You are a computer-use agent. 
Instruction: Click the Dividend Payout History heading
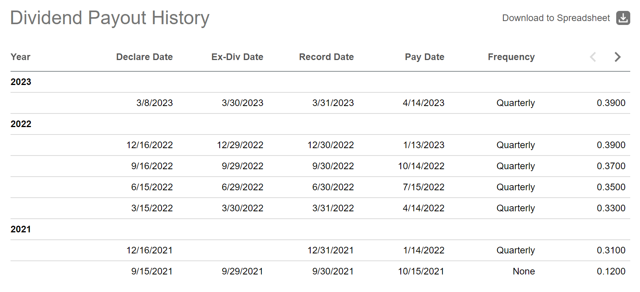(110, 18)
